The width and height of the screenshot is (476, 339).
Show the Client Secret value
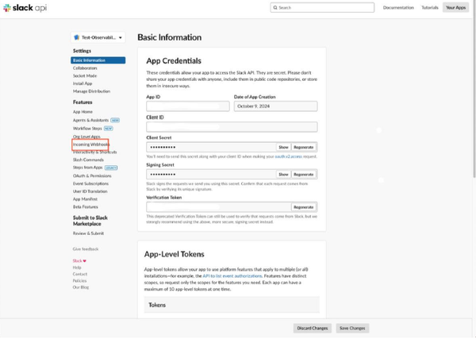tap(283, 147)
